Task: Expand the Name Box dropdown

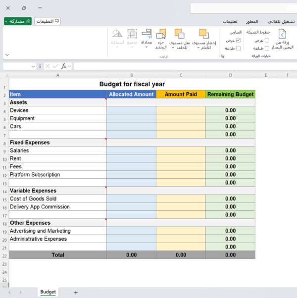Action: [x=33, y=66]
